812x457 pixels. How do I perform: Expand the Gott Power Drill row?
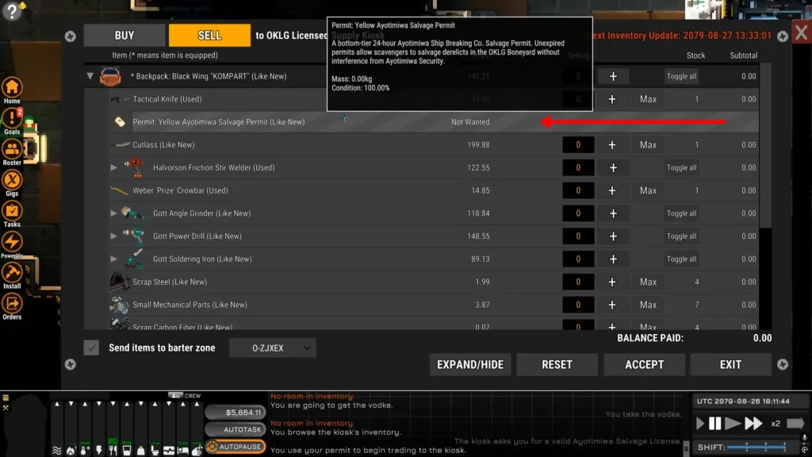point(113,236)
